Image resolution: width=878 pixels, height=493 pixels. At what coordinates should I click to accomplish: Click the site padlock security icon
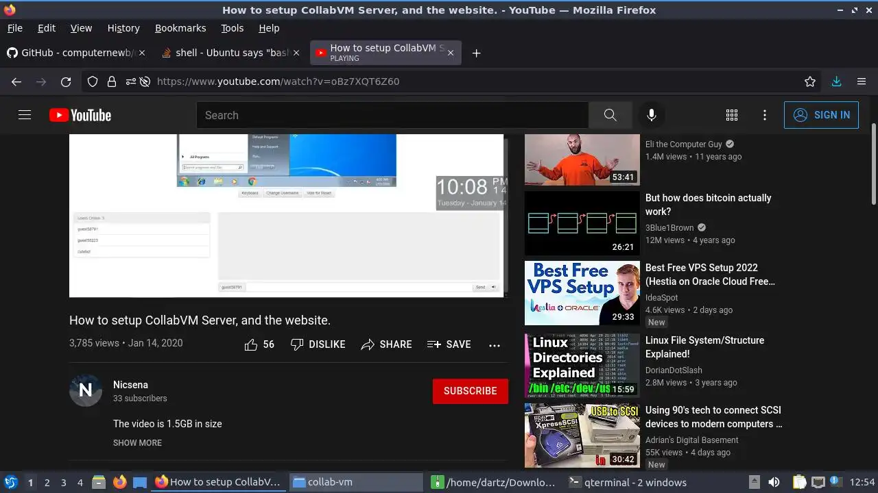[112, 81]
